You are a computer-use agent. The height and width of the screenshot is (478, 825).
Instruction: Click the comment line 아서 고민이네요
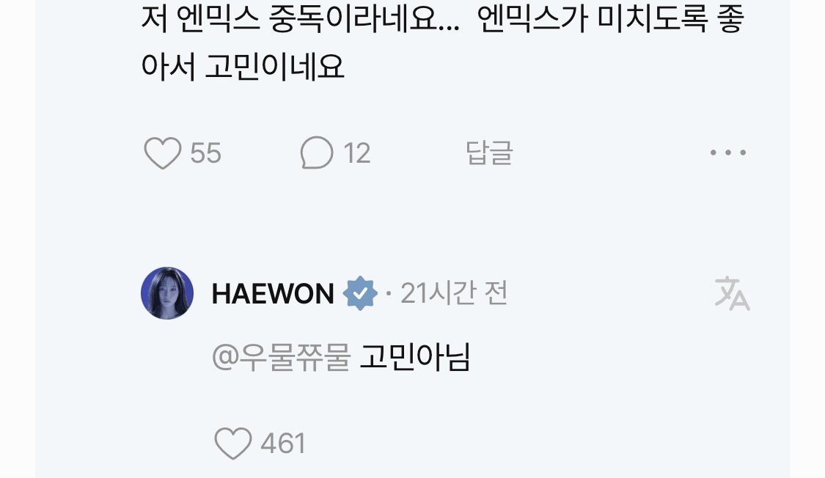pos(243,68)
